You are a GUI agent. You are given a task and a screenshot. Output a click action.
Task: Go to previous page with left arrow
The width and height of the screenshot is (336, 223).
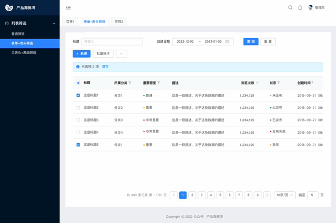(x=174, y=195)
